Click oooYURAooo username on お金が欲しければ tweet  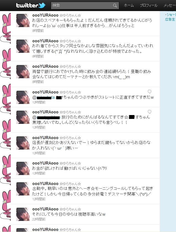click(45, 163)
